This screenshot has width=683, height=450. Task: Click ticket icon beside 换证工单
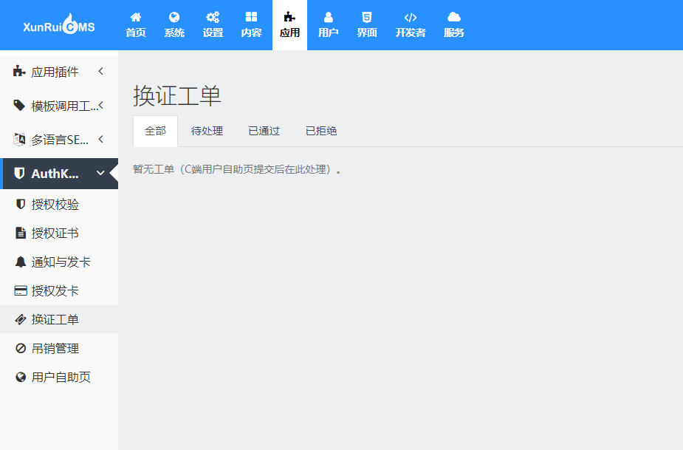(x=21, y=319)
